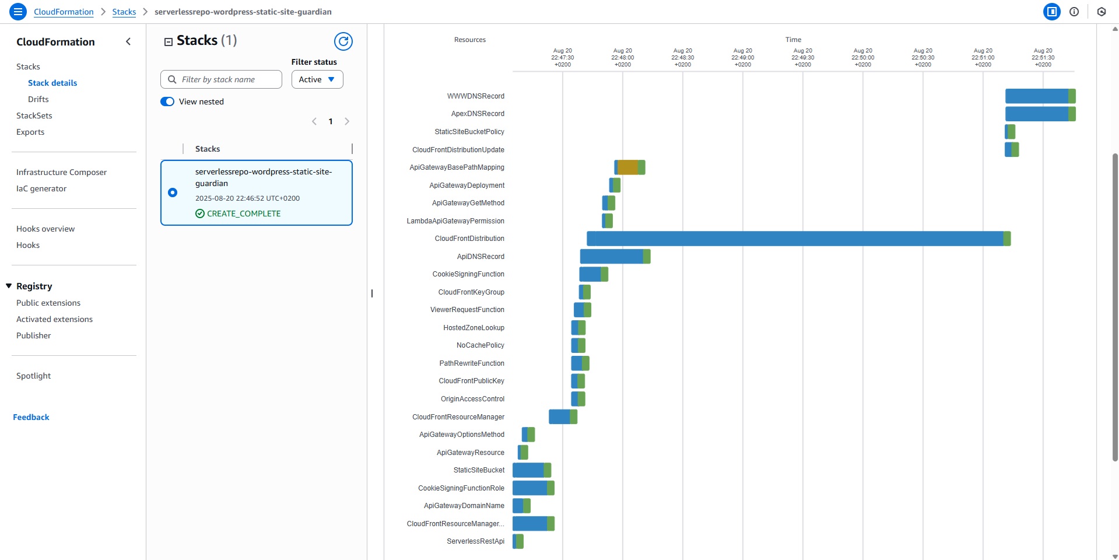Click the CloudFrontResourceManager timeline bar
The width and height of the screenshot is (1119, 560).
(563, 416)
